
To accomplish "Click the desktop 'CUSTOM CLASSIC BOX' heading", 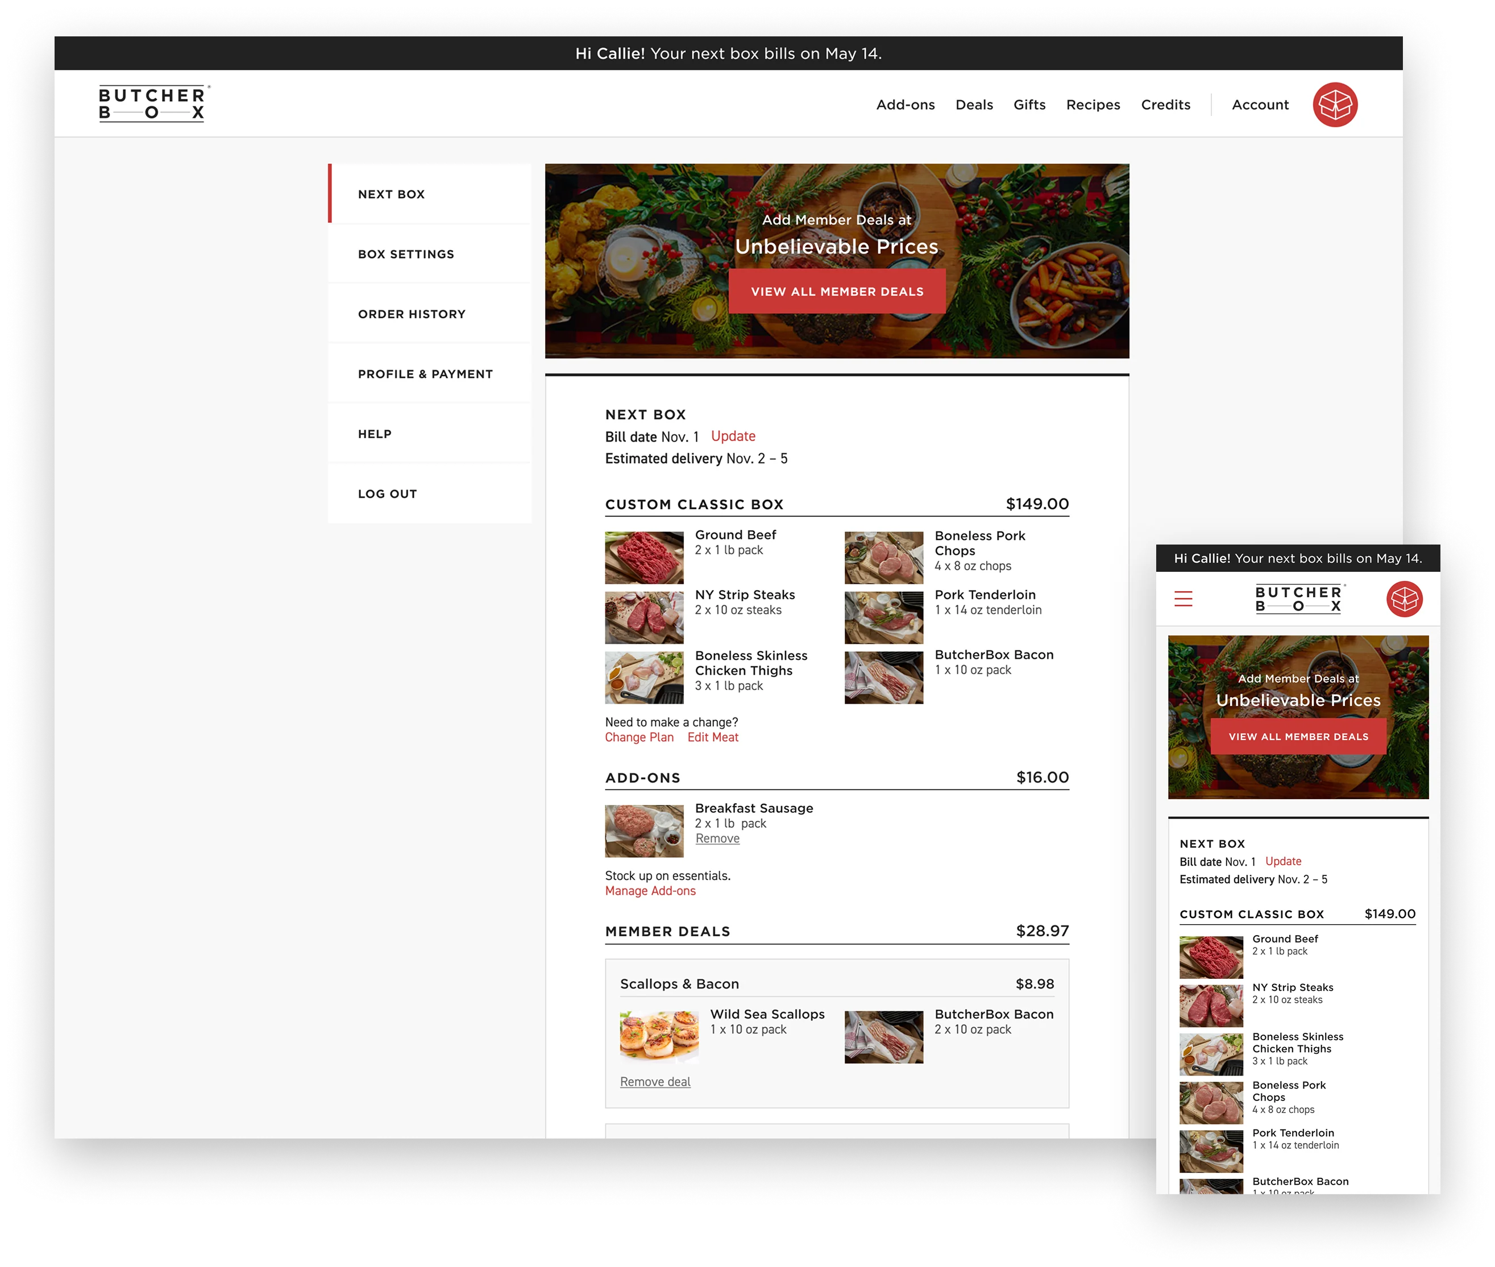I will [693, 504].
